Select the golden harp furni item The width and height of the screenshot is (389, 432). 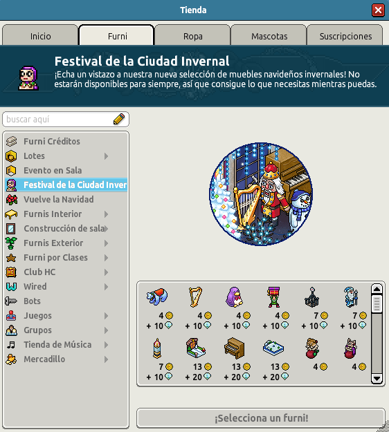click(195, 297)
